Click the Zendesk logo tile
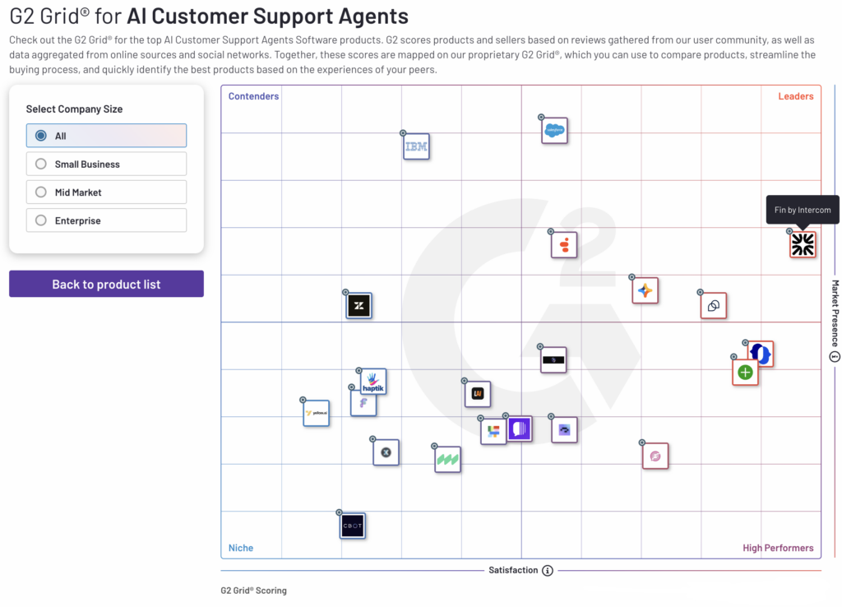 [359, 306]
